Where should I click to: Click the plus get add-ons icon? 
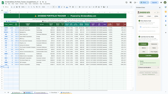coord(166,33)
